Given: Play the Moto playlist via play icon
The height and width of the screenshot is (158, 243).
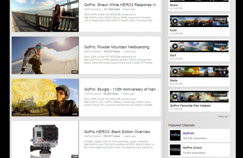Looking at the screenshot, I should (x=175, y=71).
